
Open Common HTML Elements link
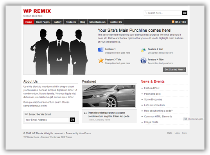tap(158, 116)
